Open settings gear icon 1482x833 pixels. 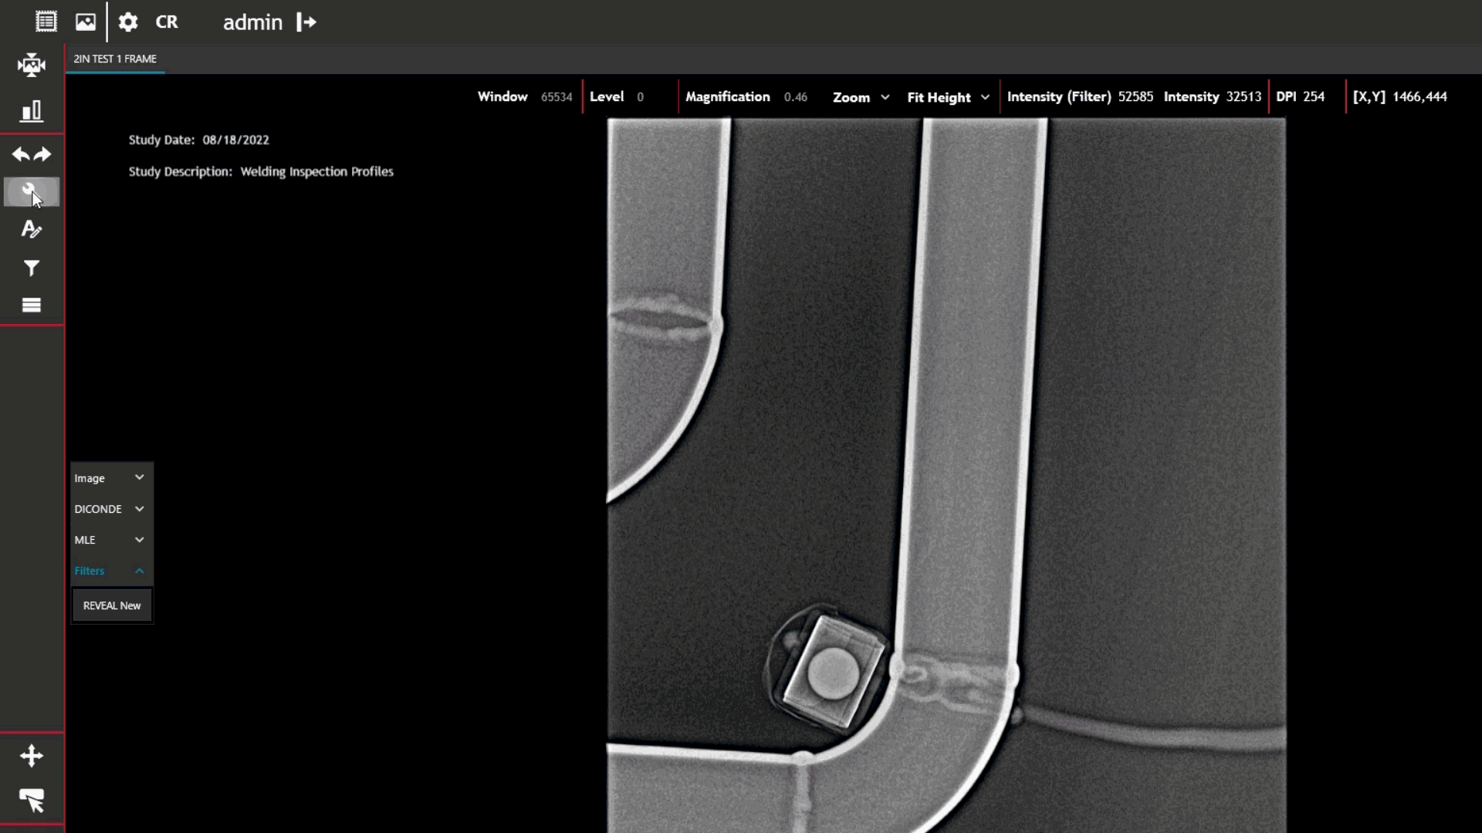click(x=128, y=22)
